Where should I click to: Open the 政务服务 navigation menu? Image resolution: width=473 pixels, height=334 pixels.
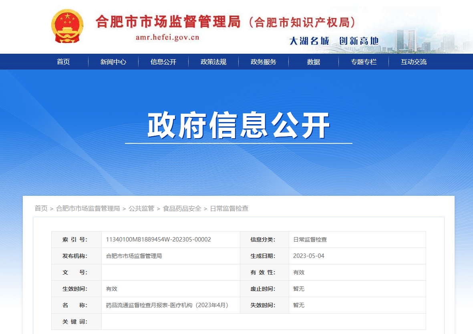click(x=263, y=62)
